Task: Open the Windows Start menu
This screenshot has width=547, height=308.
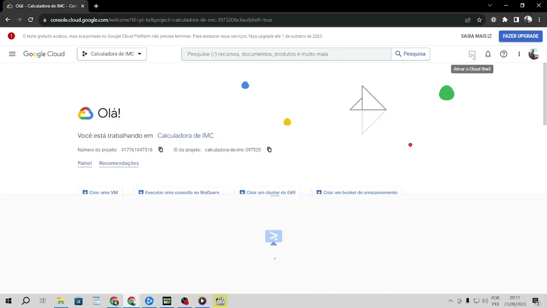Action: click(8, 301)
